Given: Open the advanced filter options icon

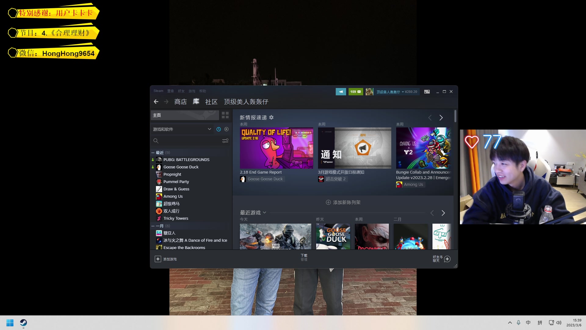Looking at the screenshot, I should coord(225,141).
